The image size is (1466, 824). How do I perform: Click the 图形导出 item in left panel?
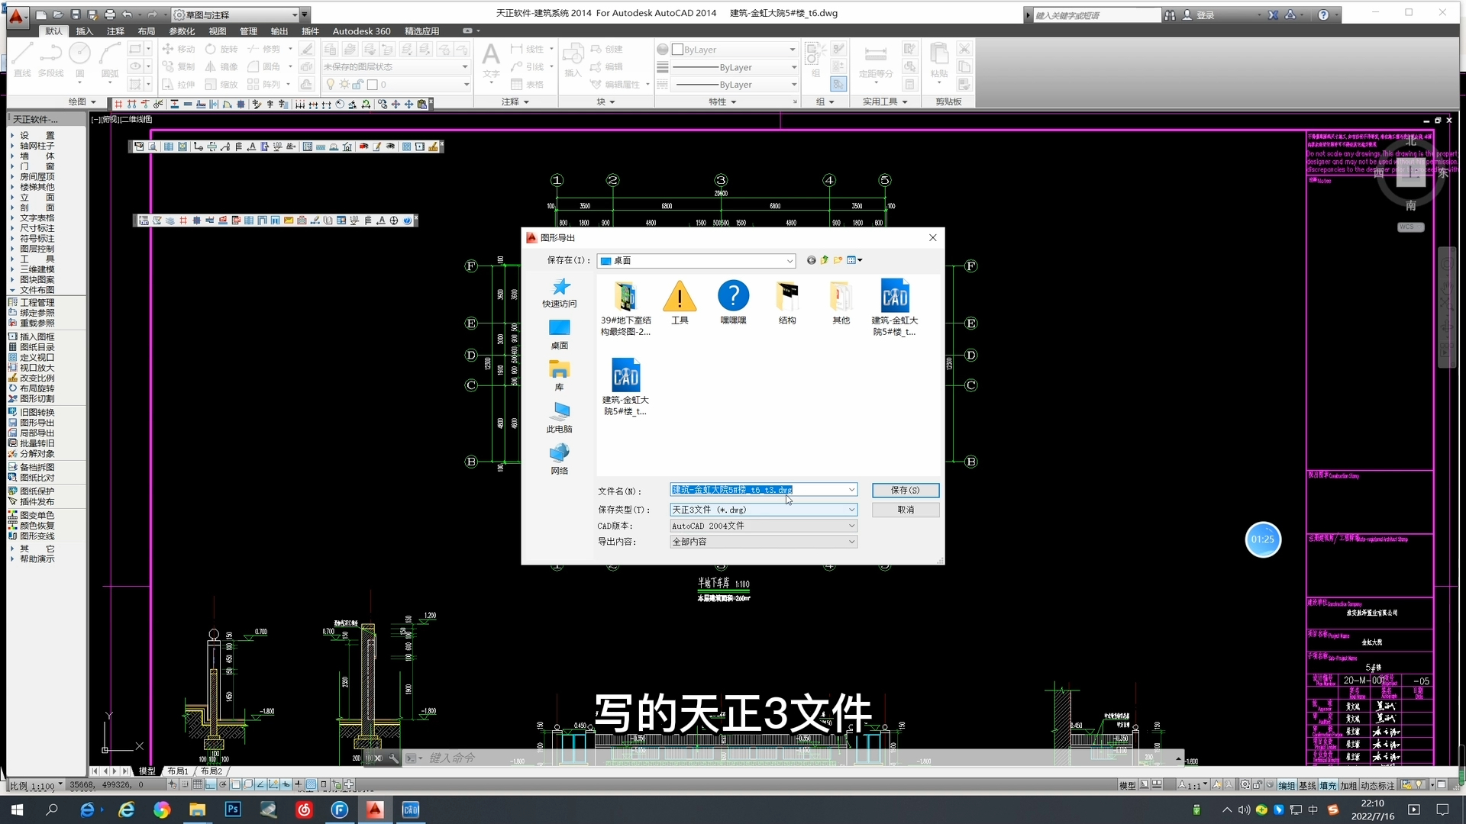[x=36, y=423]
